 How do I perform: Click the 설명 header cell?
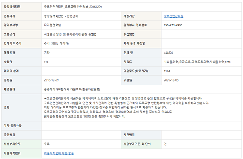click(22, 108)
